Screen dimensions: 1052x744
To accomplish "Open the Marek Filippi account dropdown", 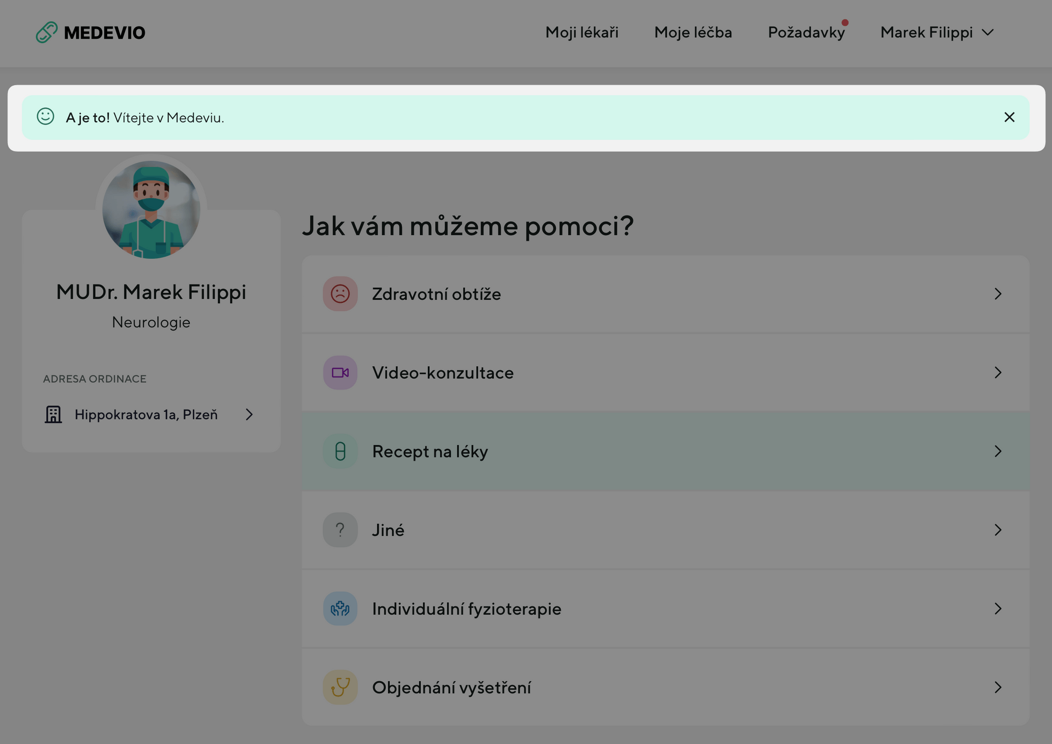I will coord(937,33).
